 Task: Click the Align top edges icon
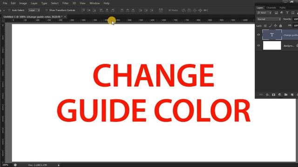83,10
